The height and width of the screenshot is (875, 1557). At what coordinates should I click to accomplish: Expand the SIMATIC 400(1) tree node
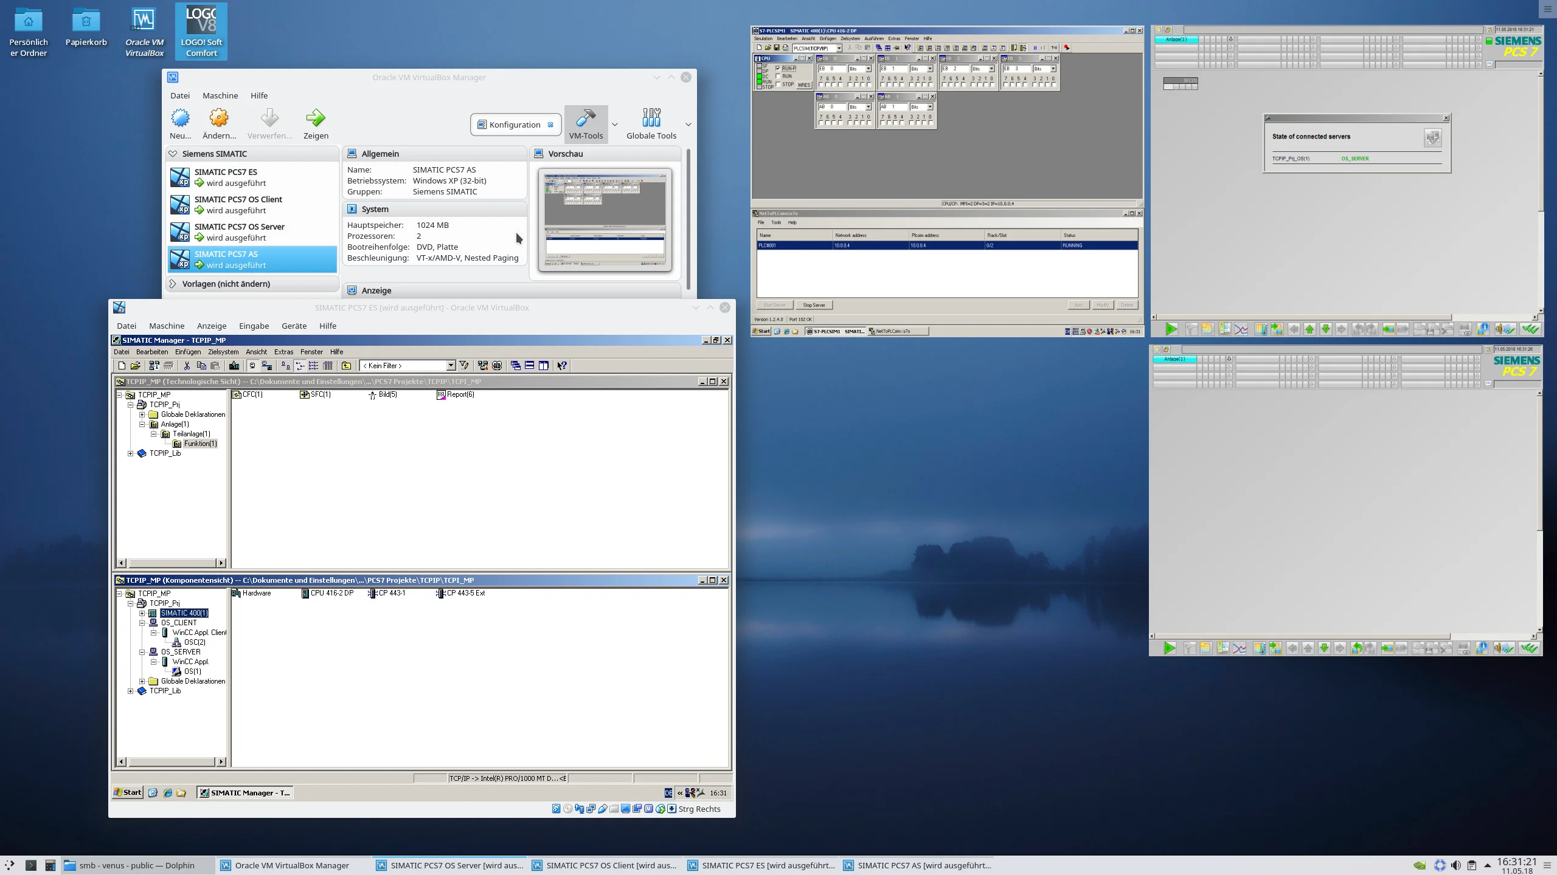[142, 613]
